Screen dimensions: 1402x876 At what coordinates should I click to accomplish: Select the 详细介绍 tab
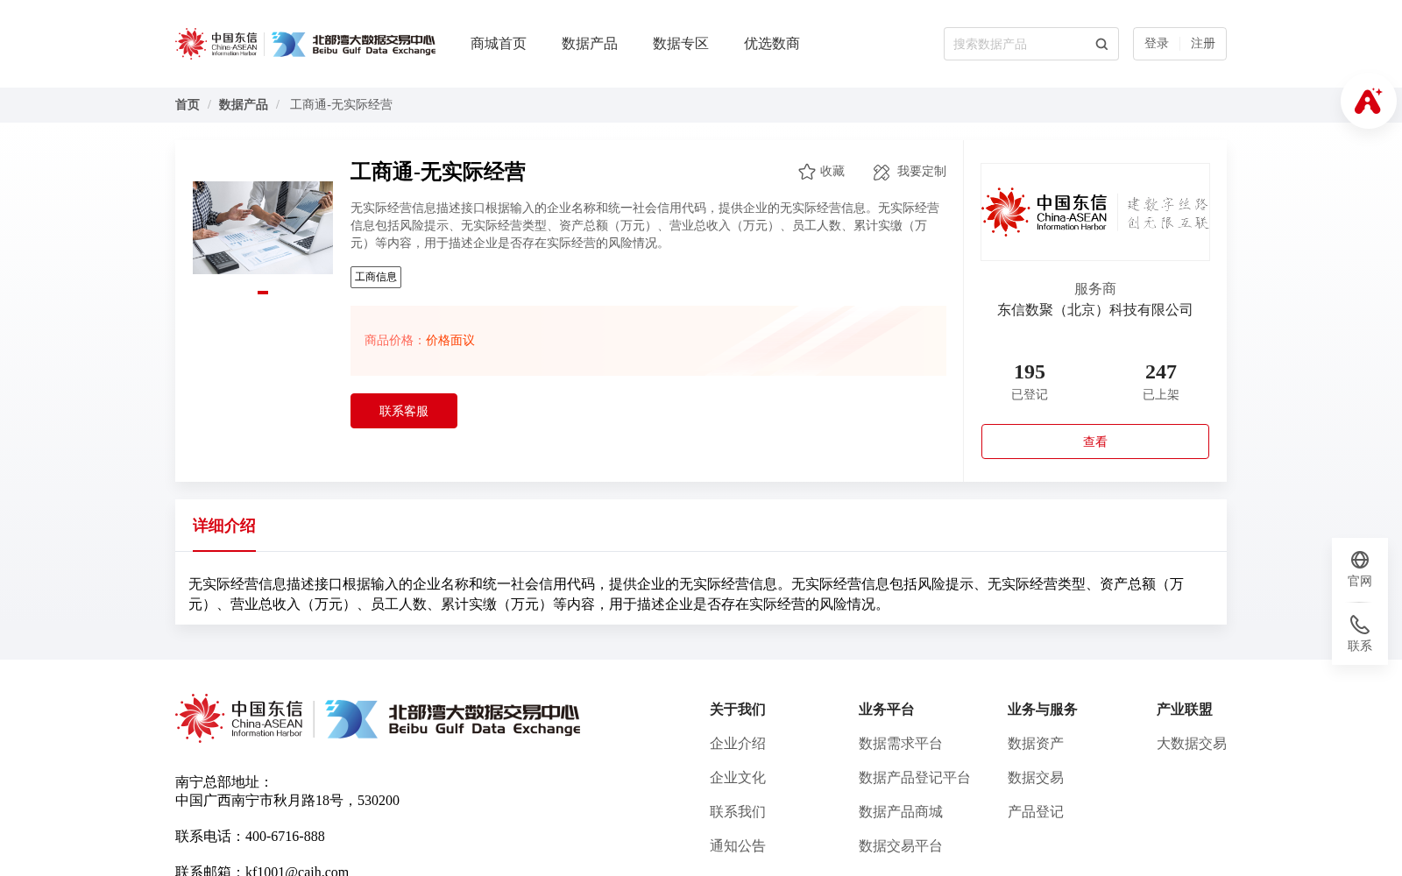tap(224, 526)
